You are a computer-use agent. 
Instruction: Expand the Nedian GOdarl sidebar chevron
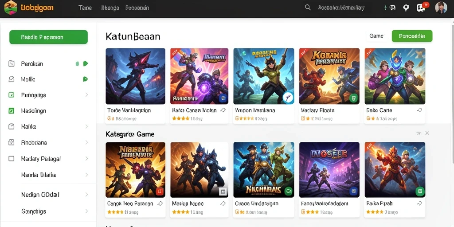(86, 195)
